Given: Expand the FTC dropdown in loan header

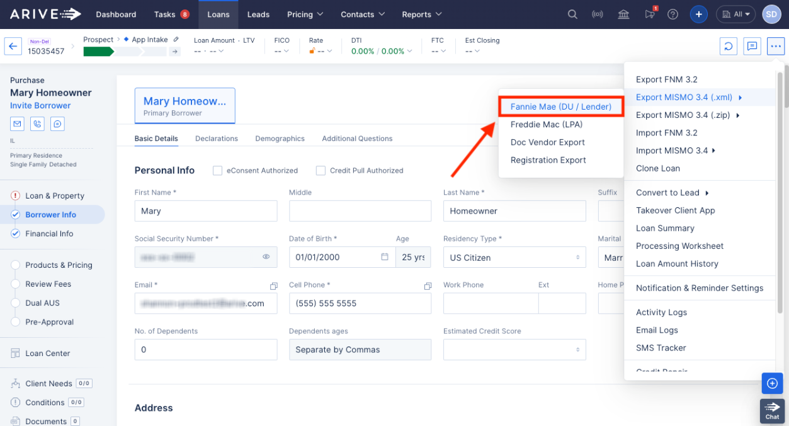Looking at the screenshot, I should tap(439, 51).
